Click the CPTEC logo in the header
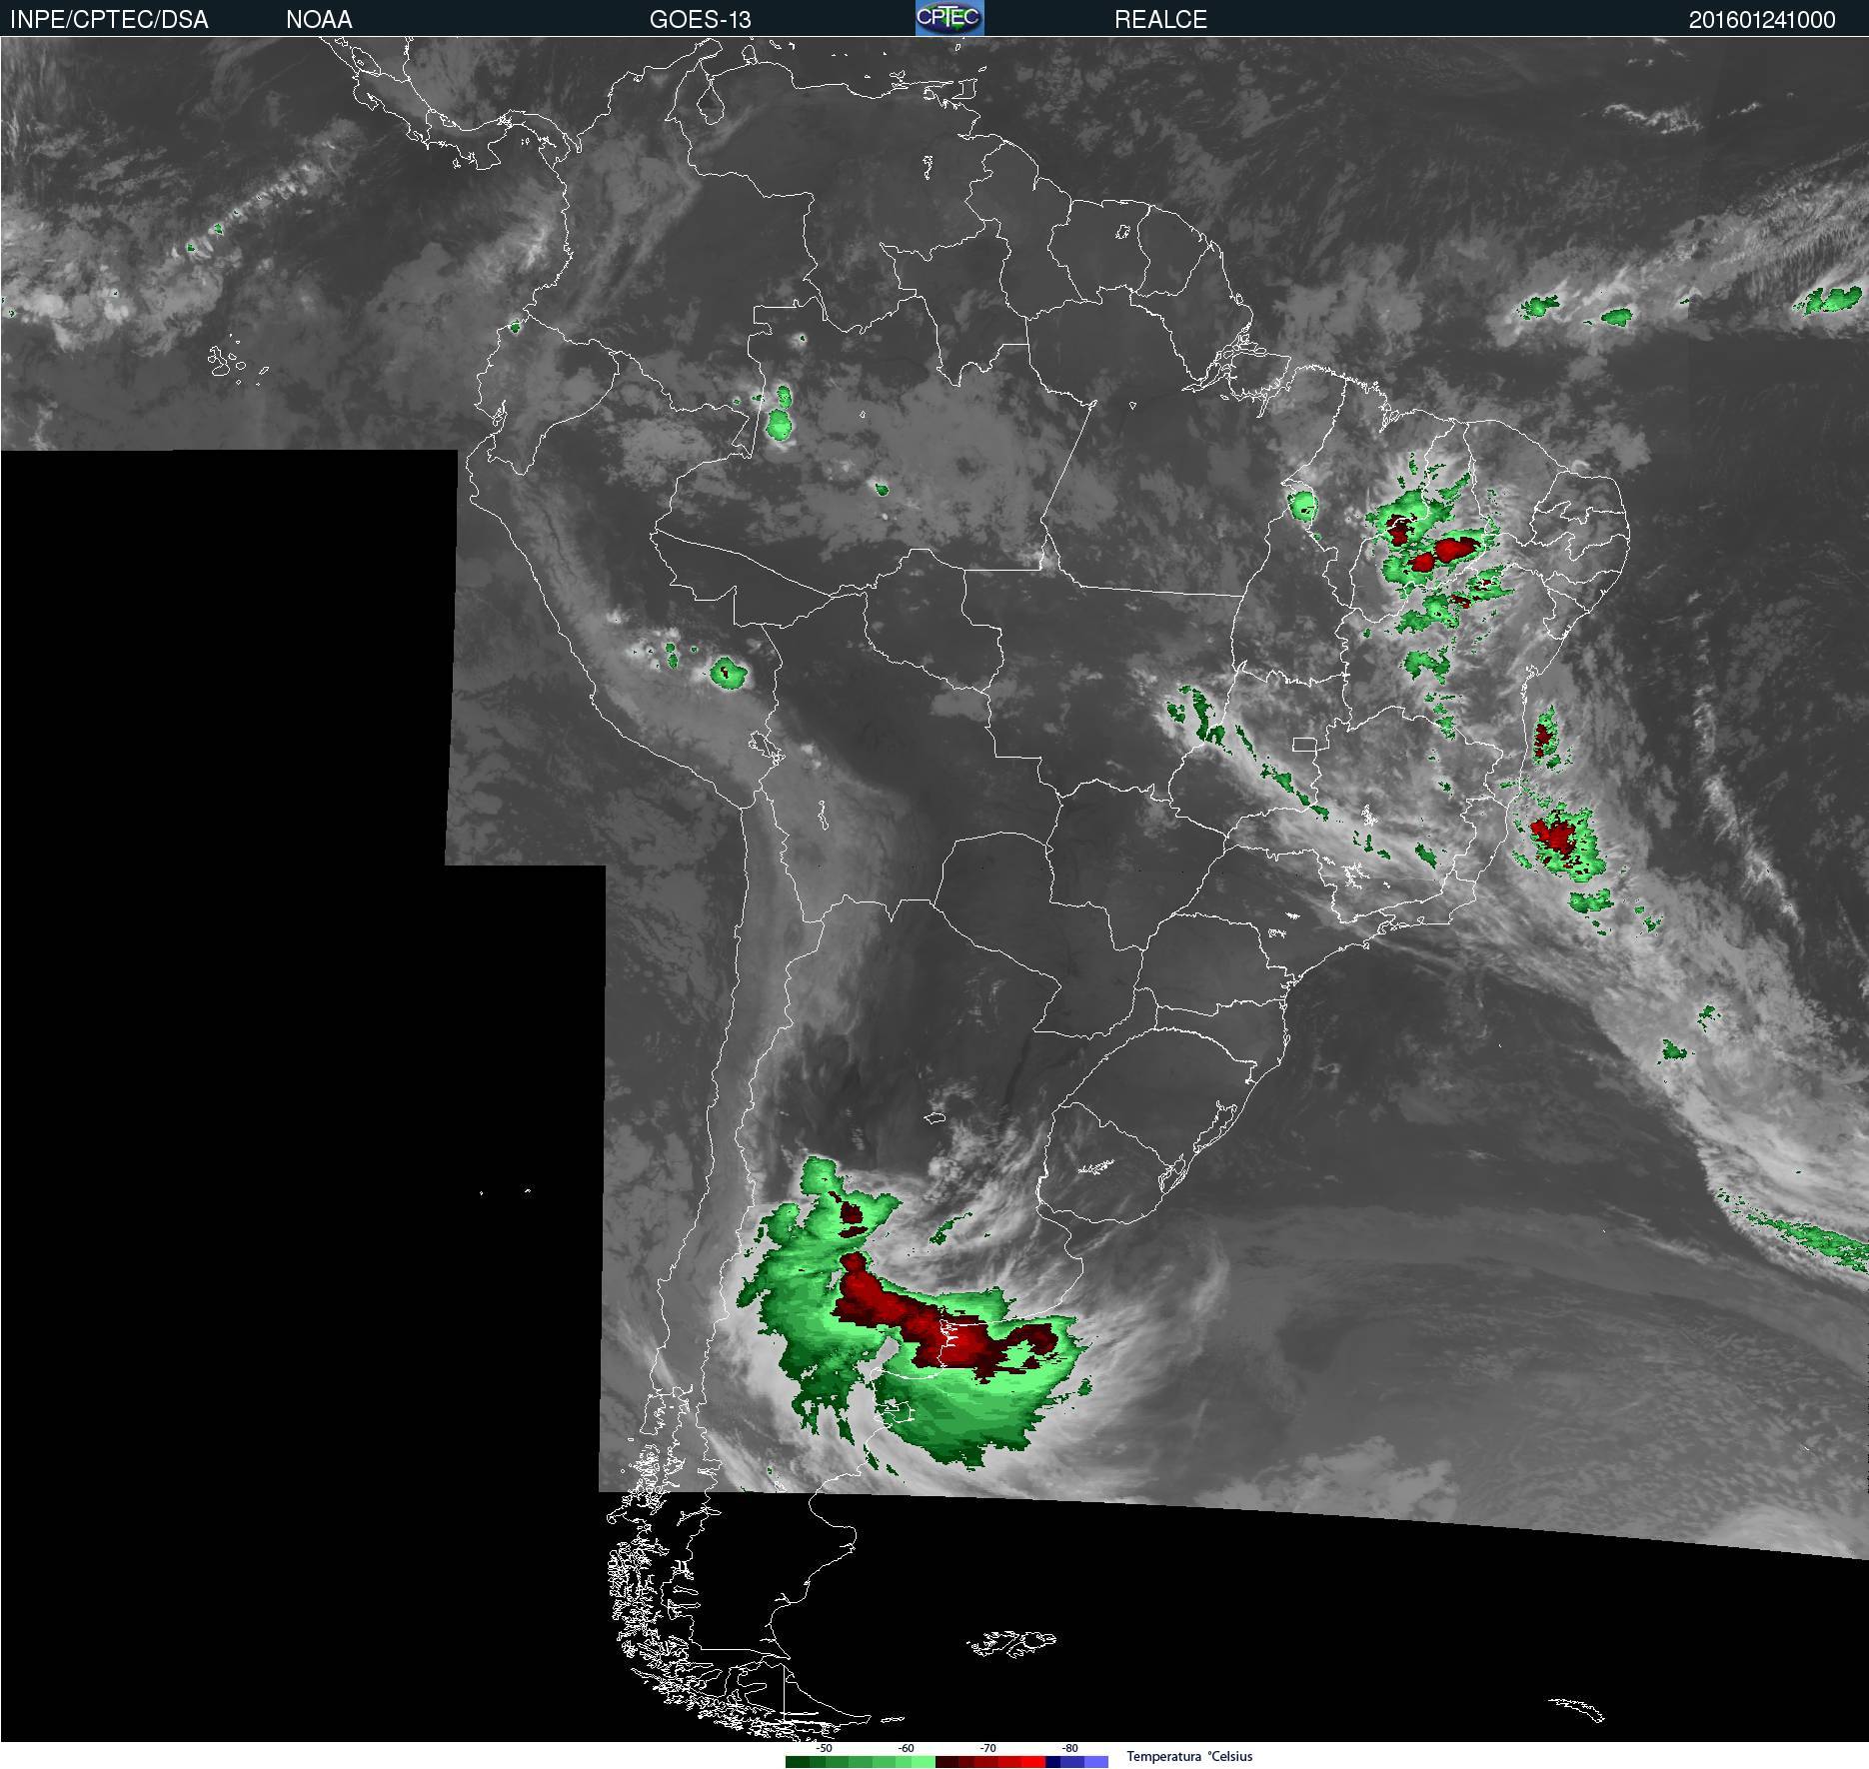 [949, 18]
